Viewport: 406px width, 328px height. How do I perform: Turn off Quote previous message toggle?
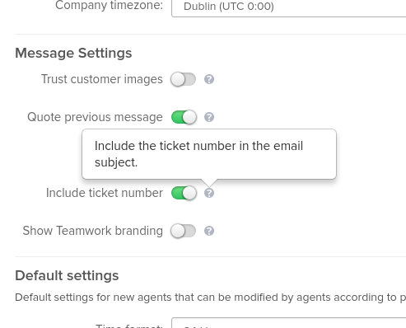click(x=184, y=117)
